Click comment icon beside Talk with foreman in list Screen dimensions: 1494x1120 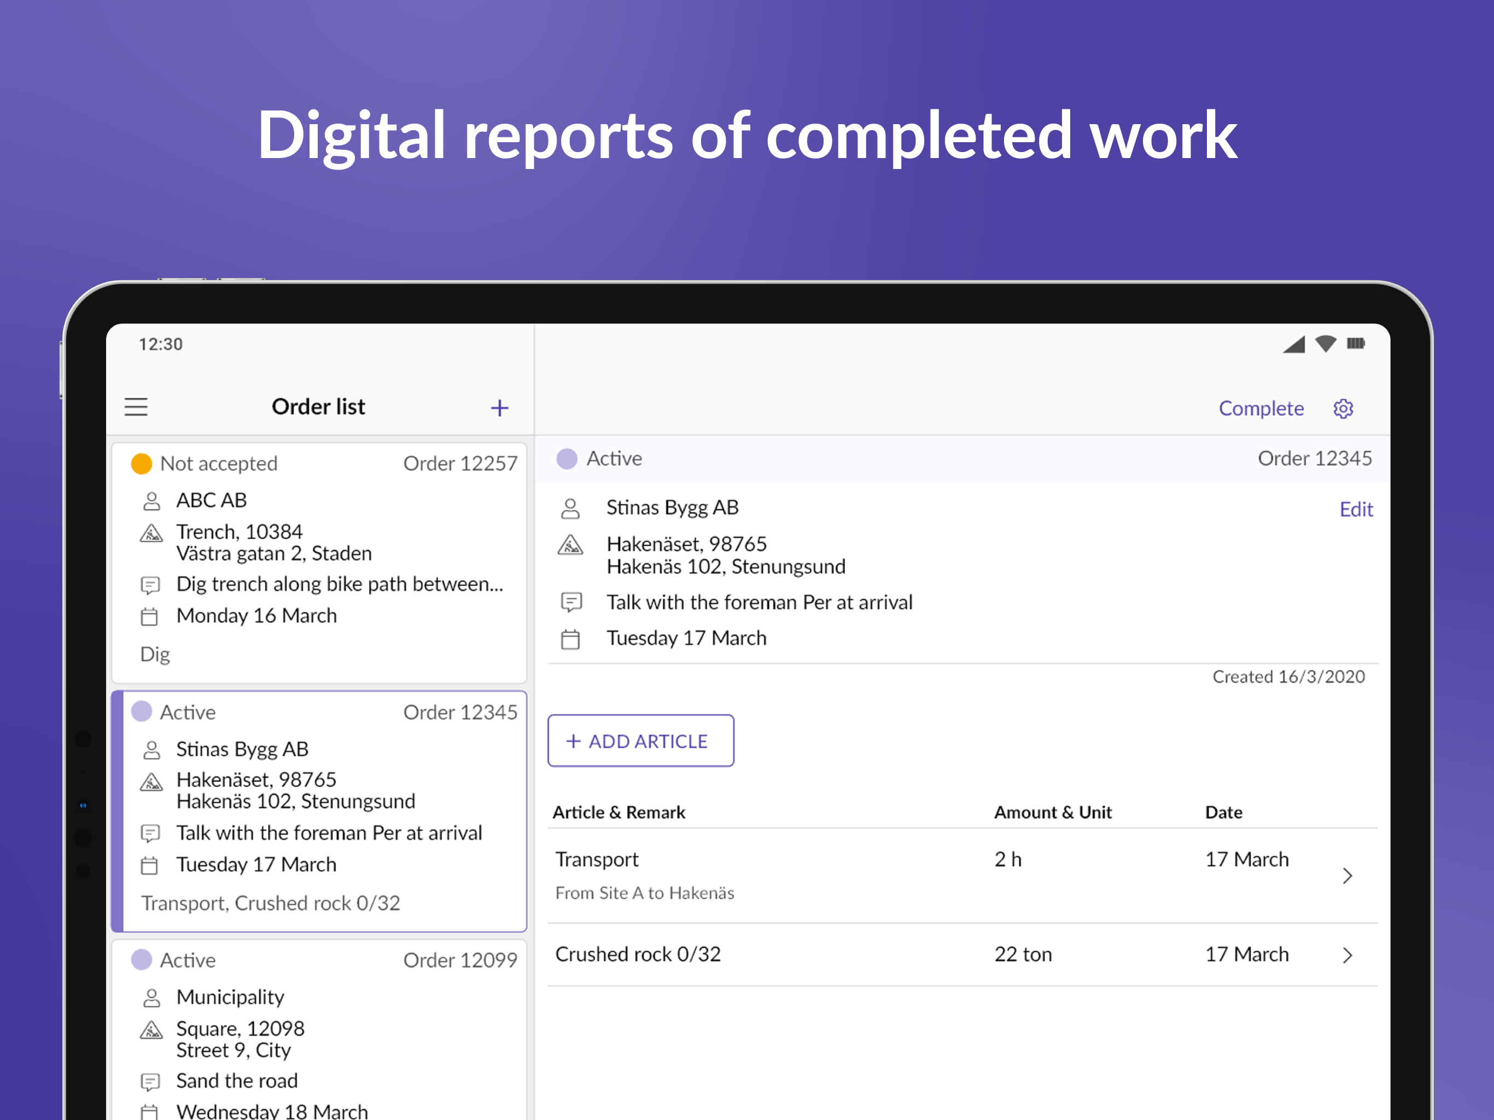coord(150,833)
